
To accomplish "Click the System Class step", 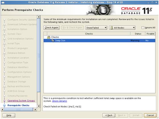I will click(x=15, y=34).
